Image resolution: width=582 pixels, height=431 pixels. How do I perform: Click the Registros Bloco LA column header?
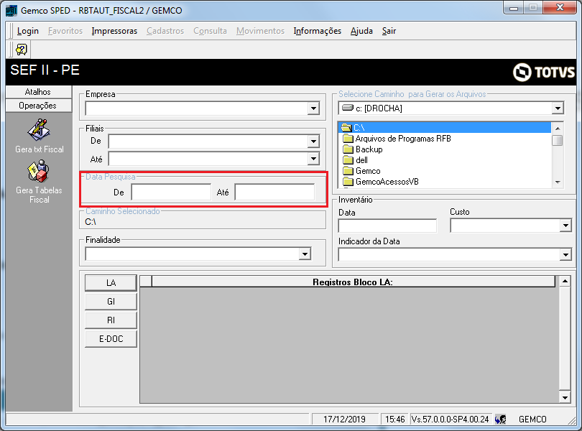pos(353,282)
